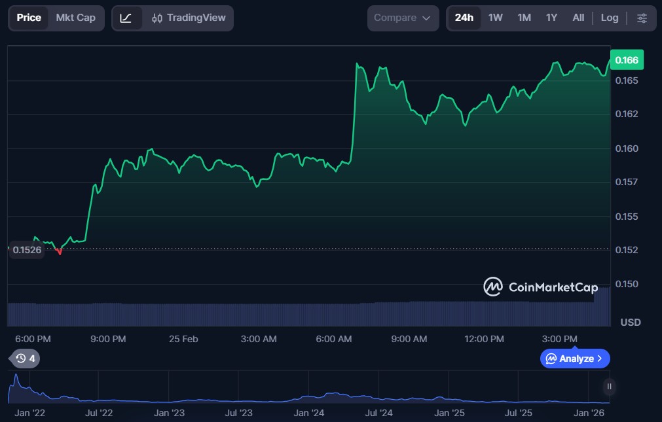This screenshot has width=662, height=422.
Task: Select the 1W time range
Action: point(496,18)
